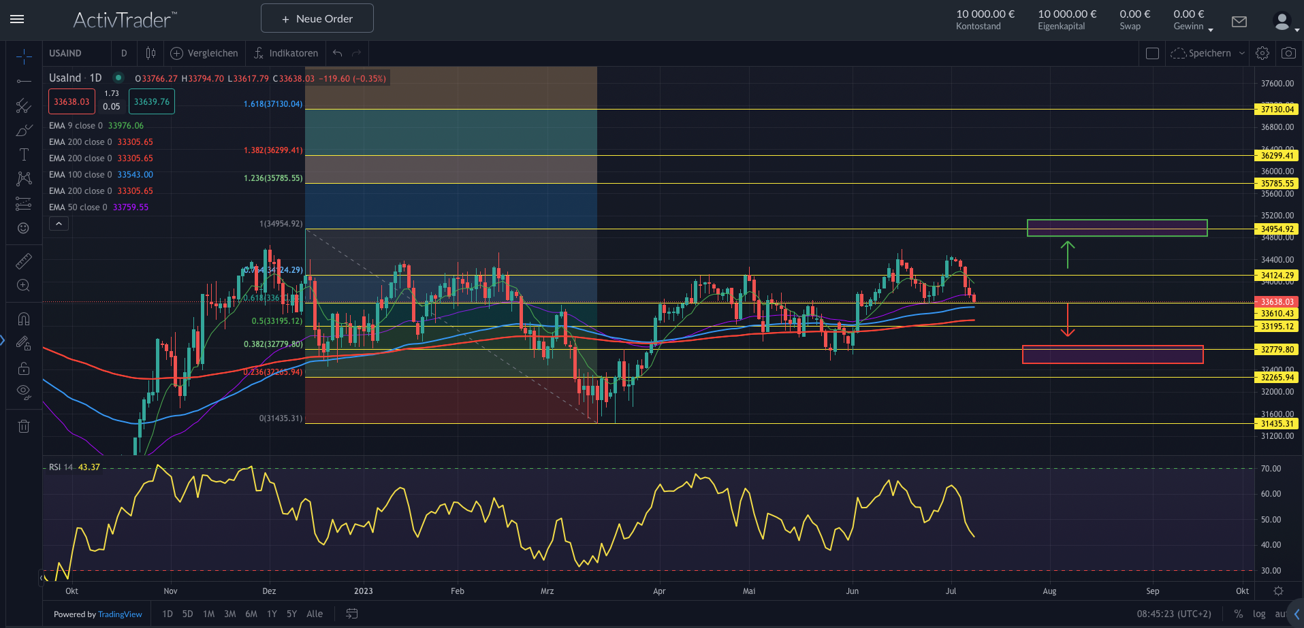Open the TradingView link
Screen dimensions: 1304x628
[120, 614]
